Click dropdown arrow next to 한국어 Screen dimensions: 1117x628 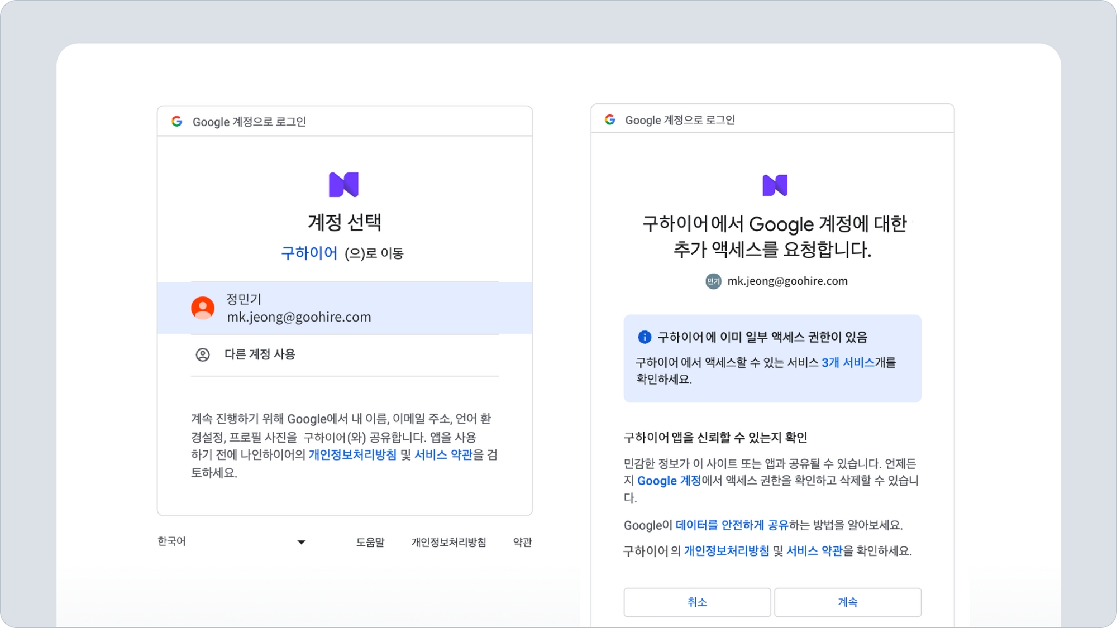(x=301, y=542)
